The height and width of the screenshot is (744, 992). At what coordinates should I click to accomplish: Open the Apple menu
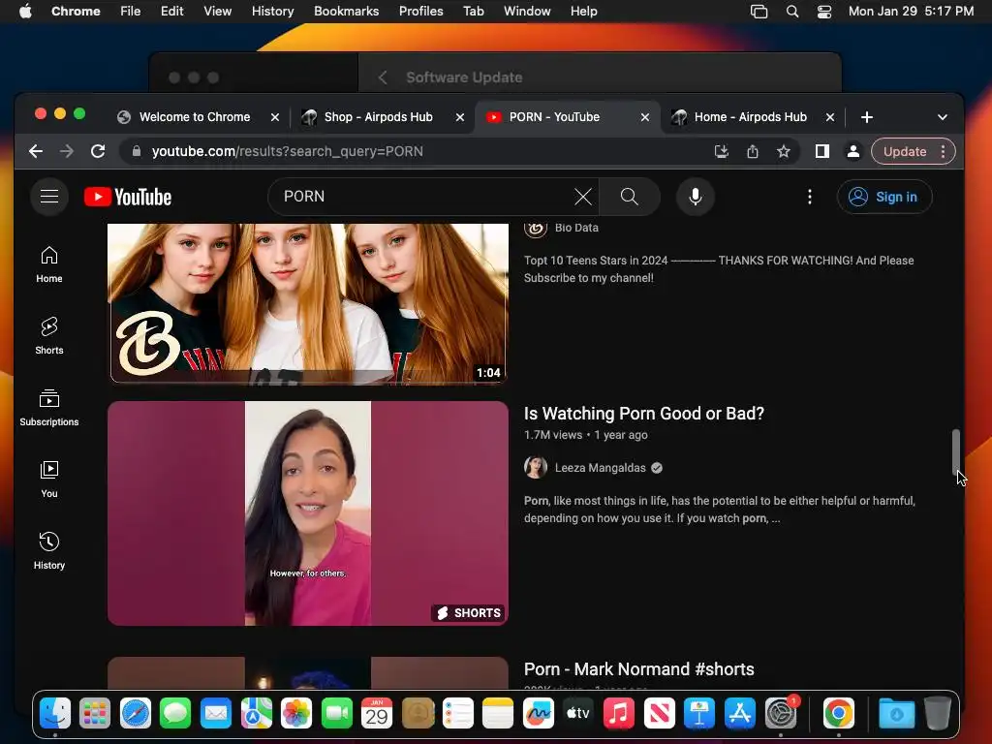point(25,12)
